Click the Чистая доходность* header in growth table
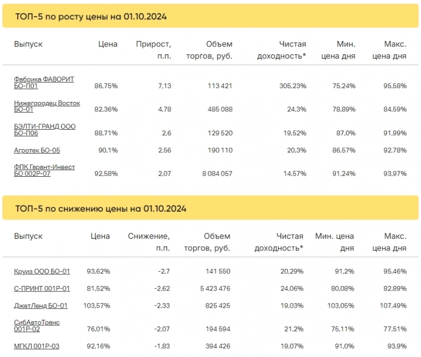 click(x=282, y=50)
